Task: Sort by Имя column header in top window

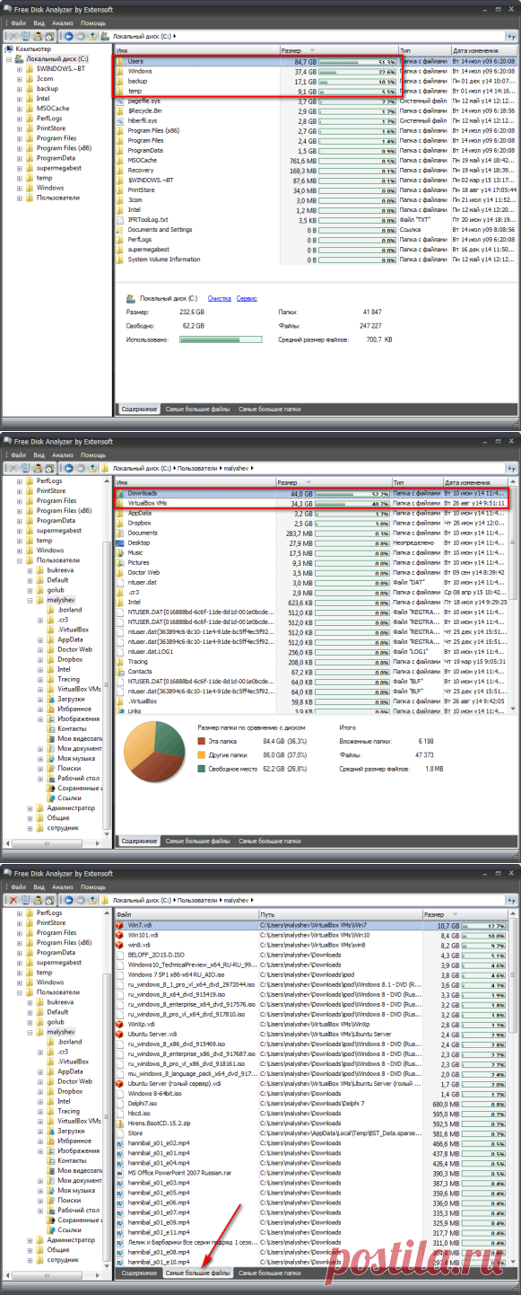Action: coord(196,51)
